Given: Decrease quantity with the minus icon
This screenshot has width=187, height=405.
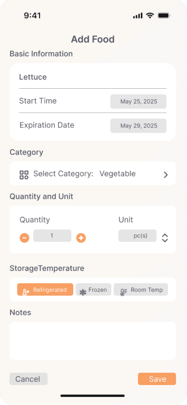Looking at the screenshot, I should (24, 238).
